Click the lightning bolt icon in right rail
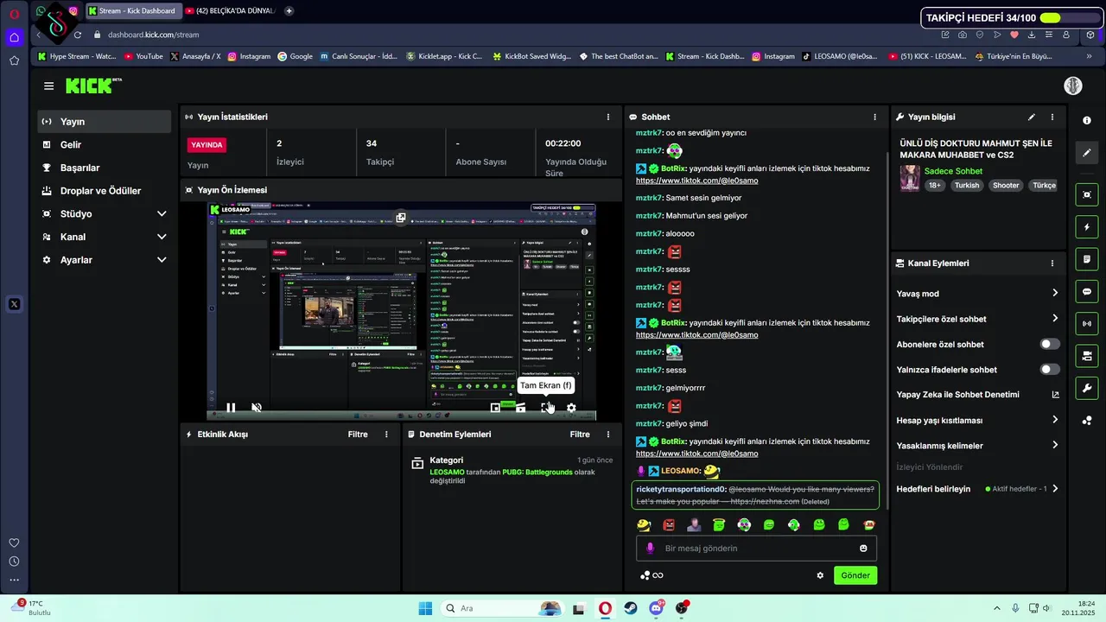The width and height of the screenshot is (1106, 622). pos(1087,227)
